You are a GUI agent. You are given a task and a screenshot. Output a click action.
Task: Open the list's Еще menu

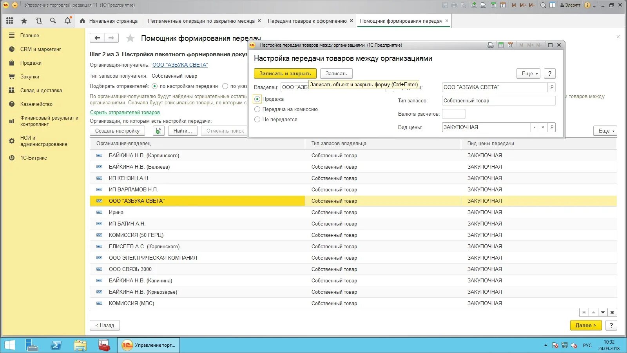605,131
